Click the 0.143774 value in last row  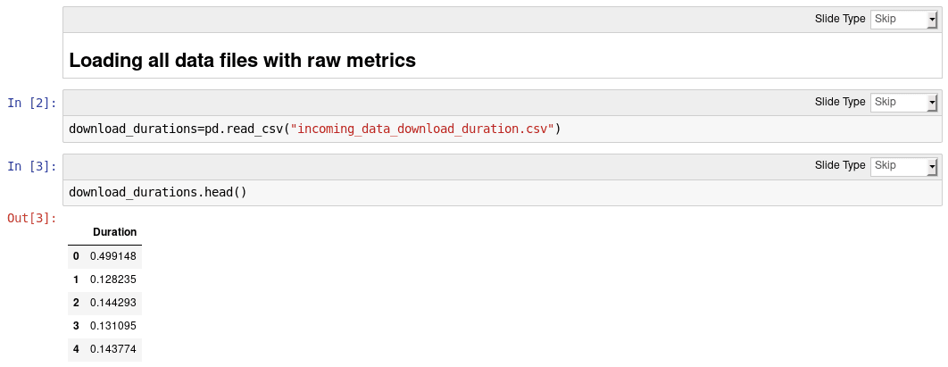coord(113,349)
